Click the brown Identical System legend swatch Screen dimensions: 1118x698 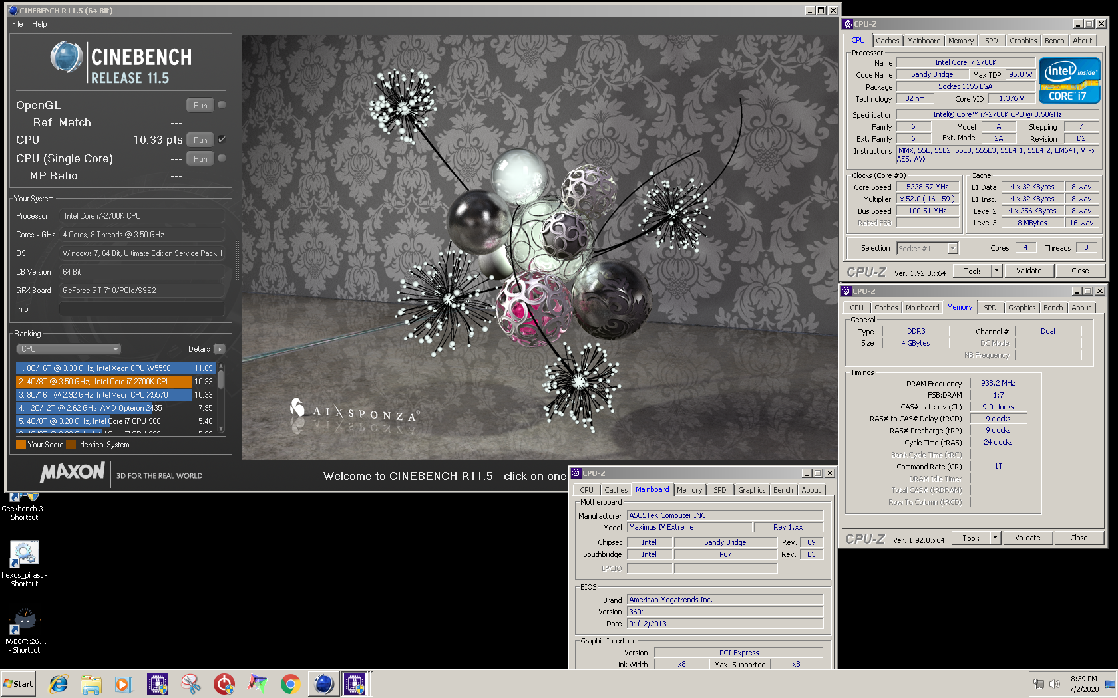coord(71,445)
